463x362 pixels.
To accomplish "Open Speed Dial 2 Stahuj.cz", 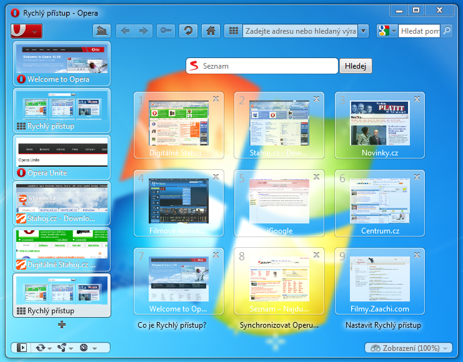I will point(279,125).
